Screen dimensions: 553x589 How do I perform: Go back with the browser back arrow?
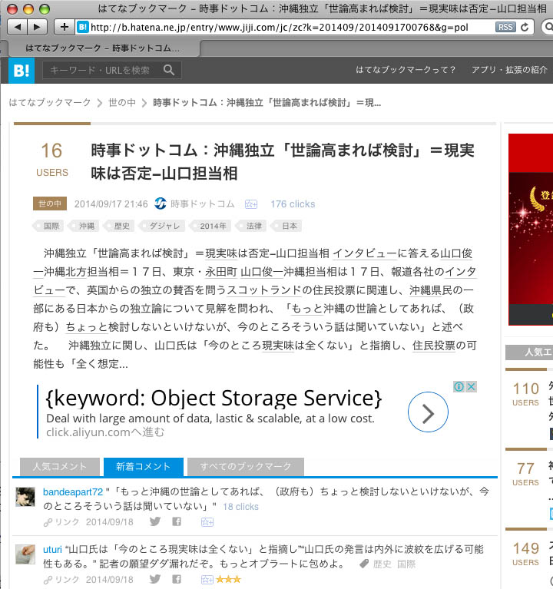coord(18,27)
